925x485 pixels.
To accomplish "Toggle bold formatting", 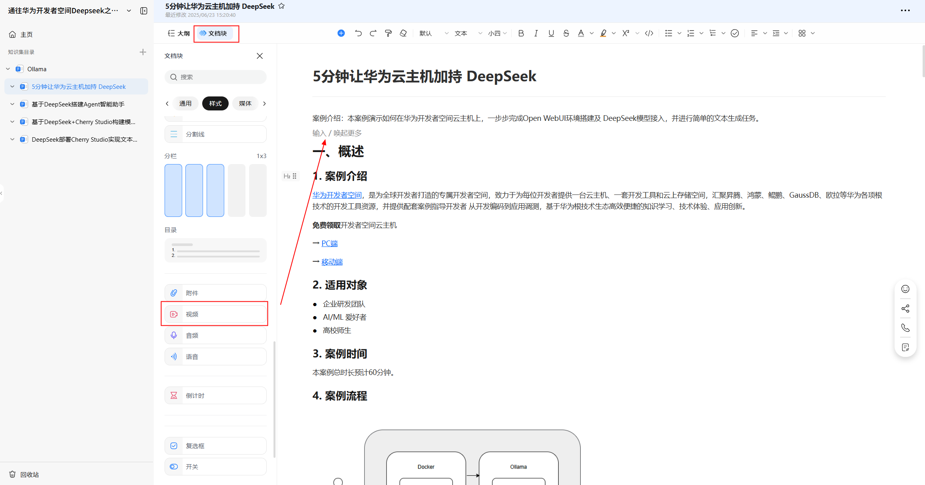I will (x=521, y=33).
